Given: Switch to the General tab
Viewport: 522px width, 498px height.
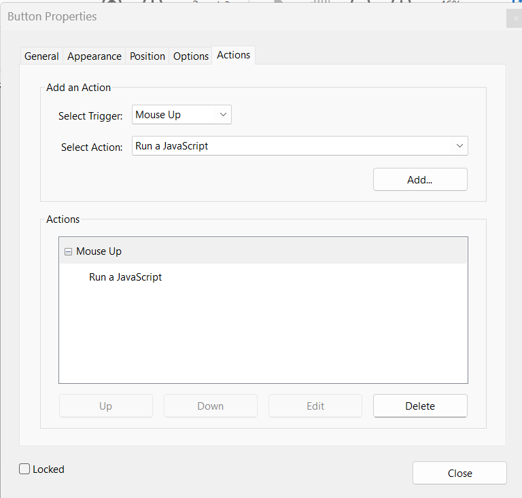Looking at the screenshot, I should tap(41, 56).
